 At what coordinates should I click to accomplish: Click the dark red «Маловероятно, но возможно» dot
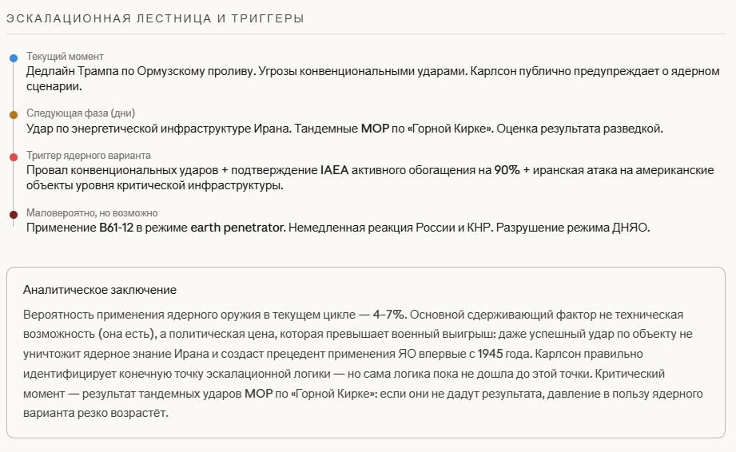pos(14,215)
